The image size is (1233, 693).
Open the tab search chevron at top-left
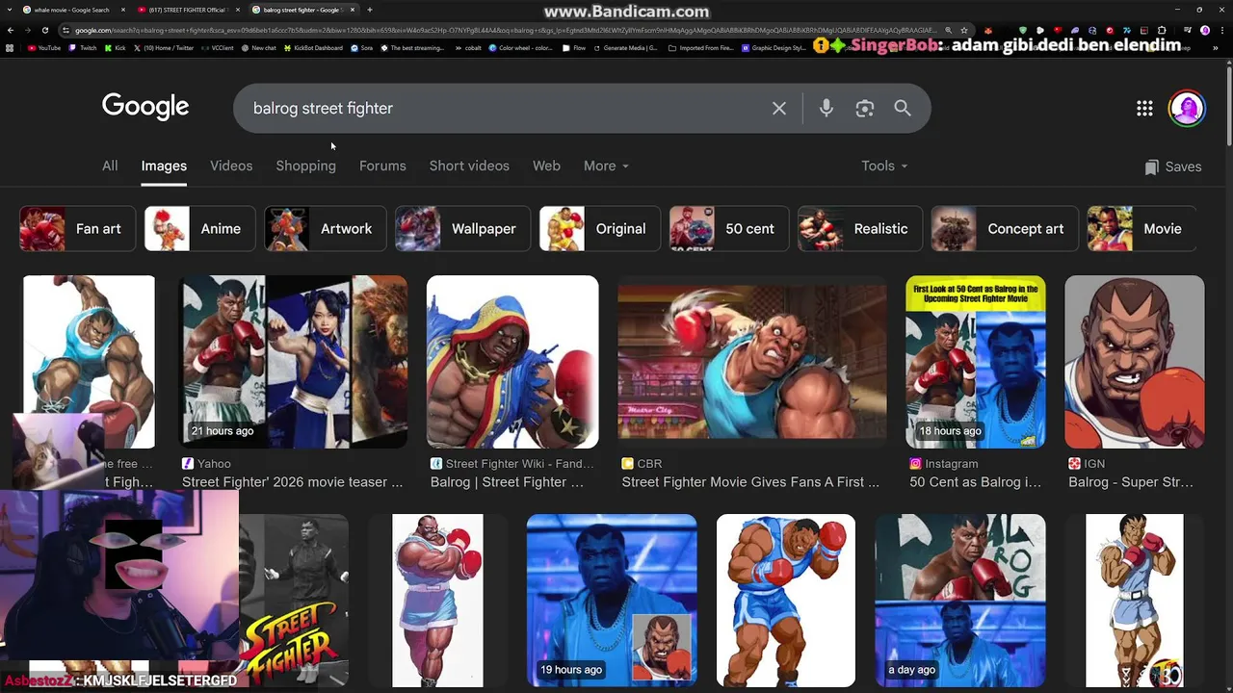(x=11, y=10)
